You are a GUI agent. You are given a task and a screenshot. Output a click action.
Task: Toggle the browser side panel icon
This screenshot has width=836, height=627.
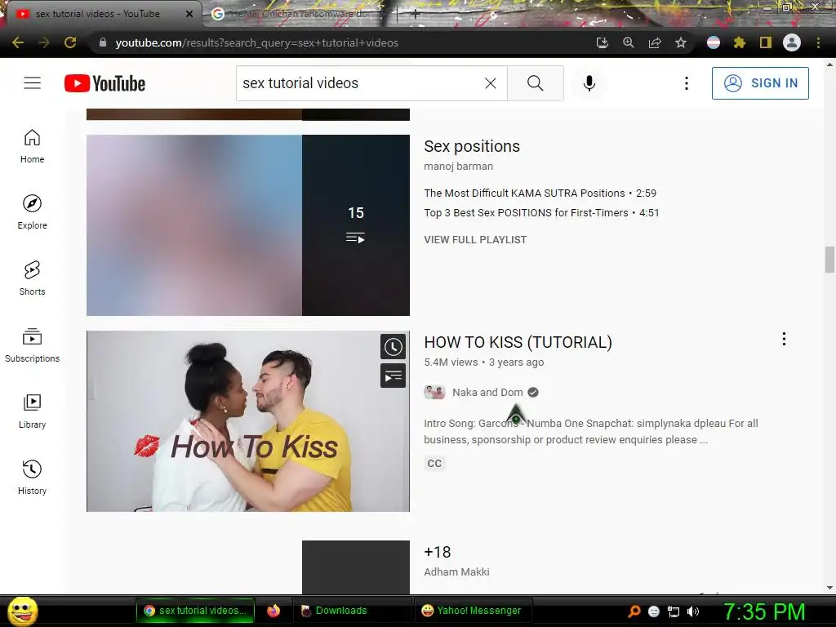click(766, 42)
